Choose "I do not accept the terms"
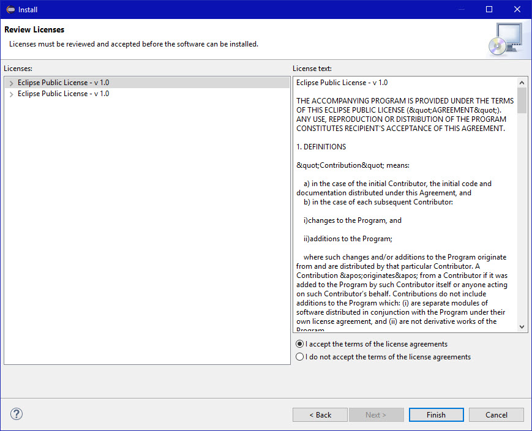 point(299,356)
